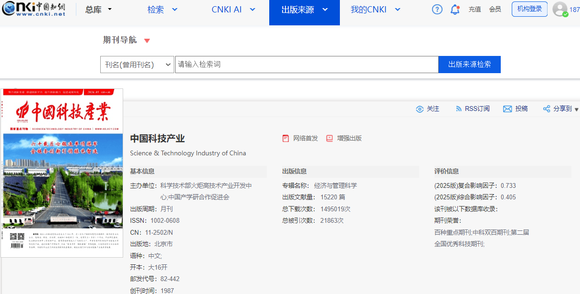Click the 请输入检索词 search field
The height and width of the screenshot is (294, 580).
(306, 65)
